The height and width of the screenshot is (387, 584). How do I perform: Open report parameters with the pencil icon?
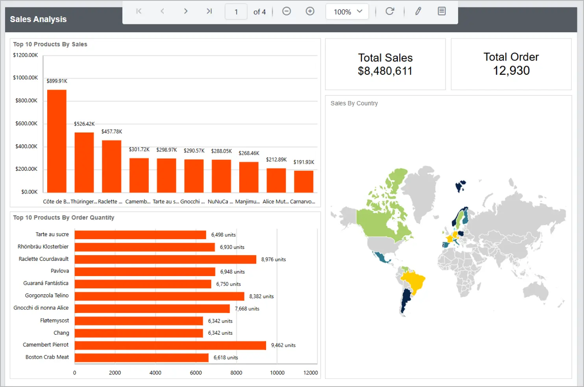tap(418, 11)
